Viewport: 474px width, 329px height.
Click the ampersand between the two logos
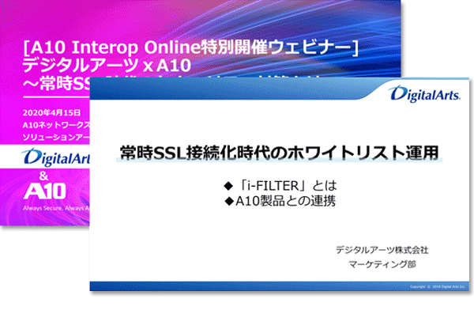[x=43, y=176]
